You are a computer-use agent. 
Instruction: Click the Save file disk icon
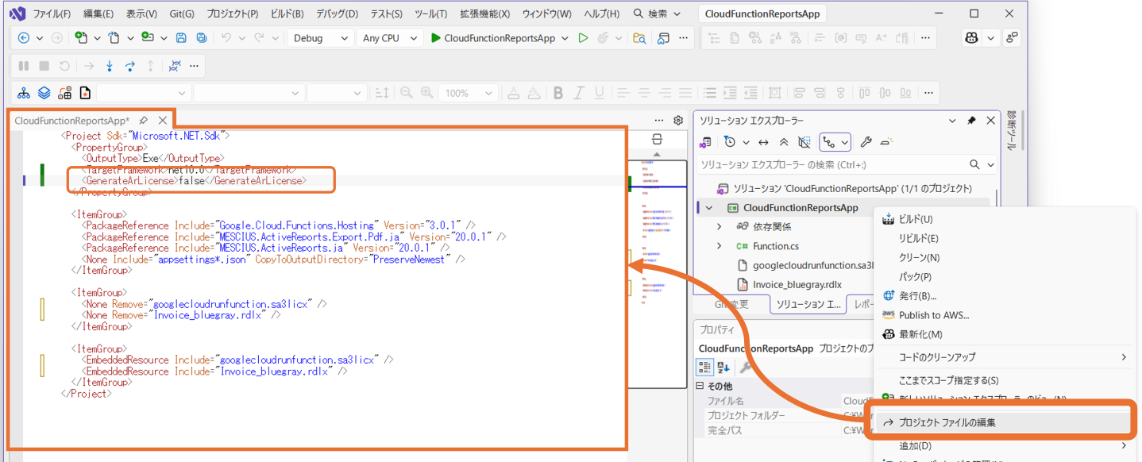click(x=181, y=38)
